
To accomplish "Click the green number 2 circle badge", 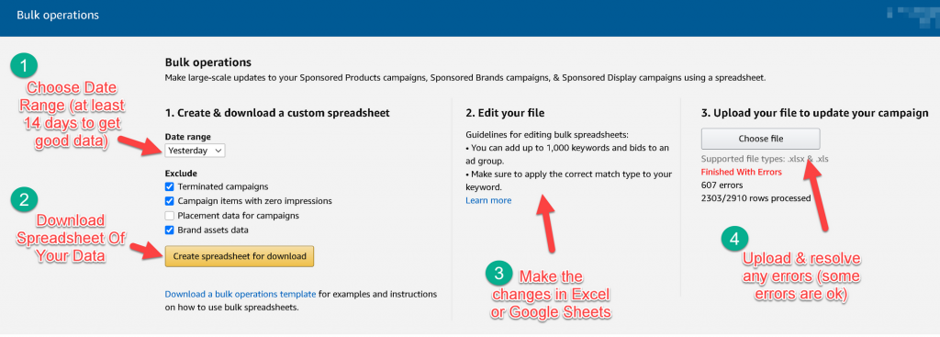I will [x=25, y=201].
